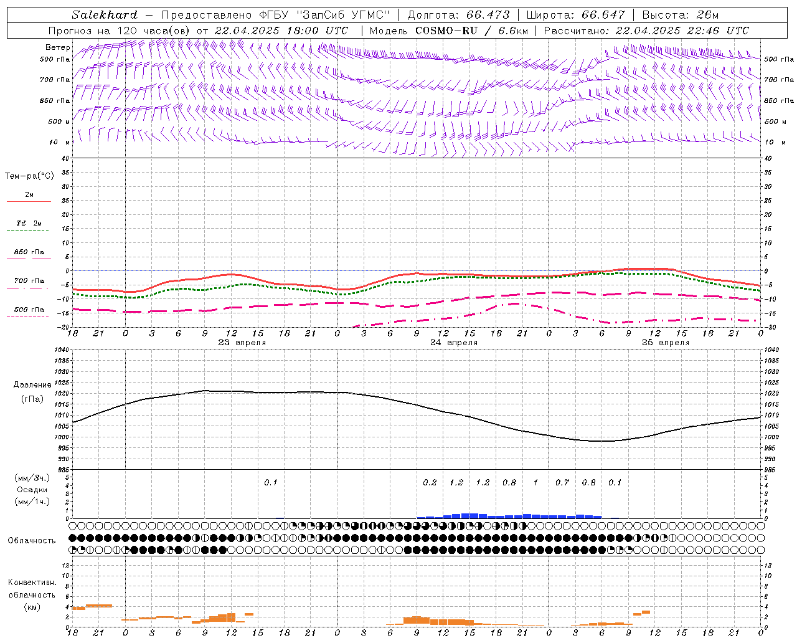Image resolution: width=797 pixels, height=638 pixels.
Task: Click the '1' precipitation amount value
Action: pyautogui.click(x=535, y=483)
